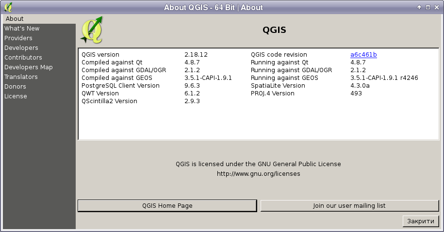Open the What's New section

[x=22, y=29]
